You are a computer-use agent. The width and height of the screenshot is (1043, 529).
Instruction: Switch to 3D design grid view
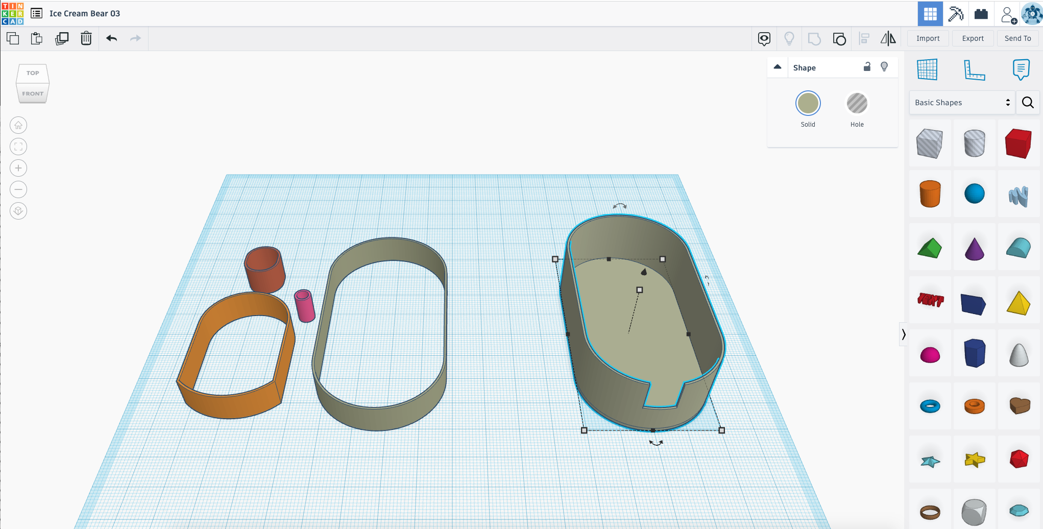(x=930, y=14)
